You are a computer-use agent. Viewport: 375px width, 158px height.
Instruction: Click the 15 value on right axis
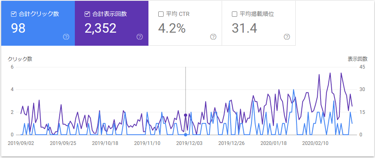pos(362,112)
